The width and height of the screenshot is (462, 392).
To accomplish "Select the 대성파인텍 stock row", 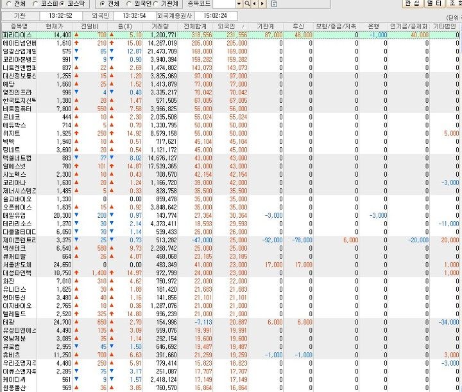I will pyautogui.click(x=231, y=273).
